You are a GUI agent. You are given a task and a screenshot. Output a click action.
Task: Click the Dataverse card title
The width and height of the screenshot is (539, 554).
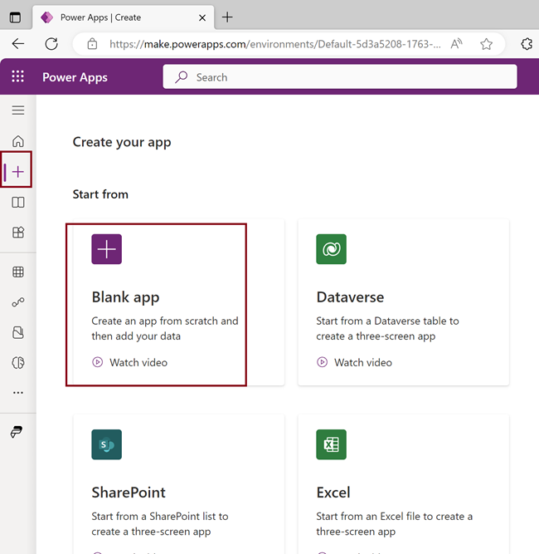[x=350, y=297]
